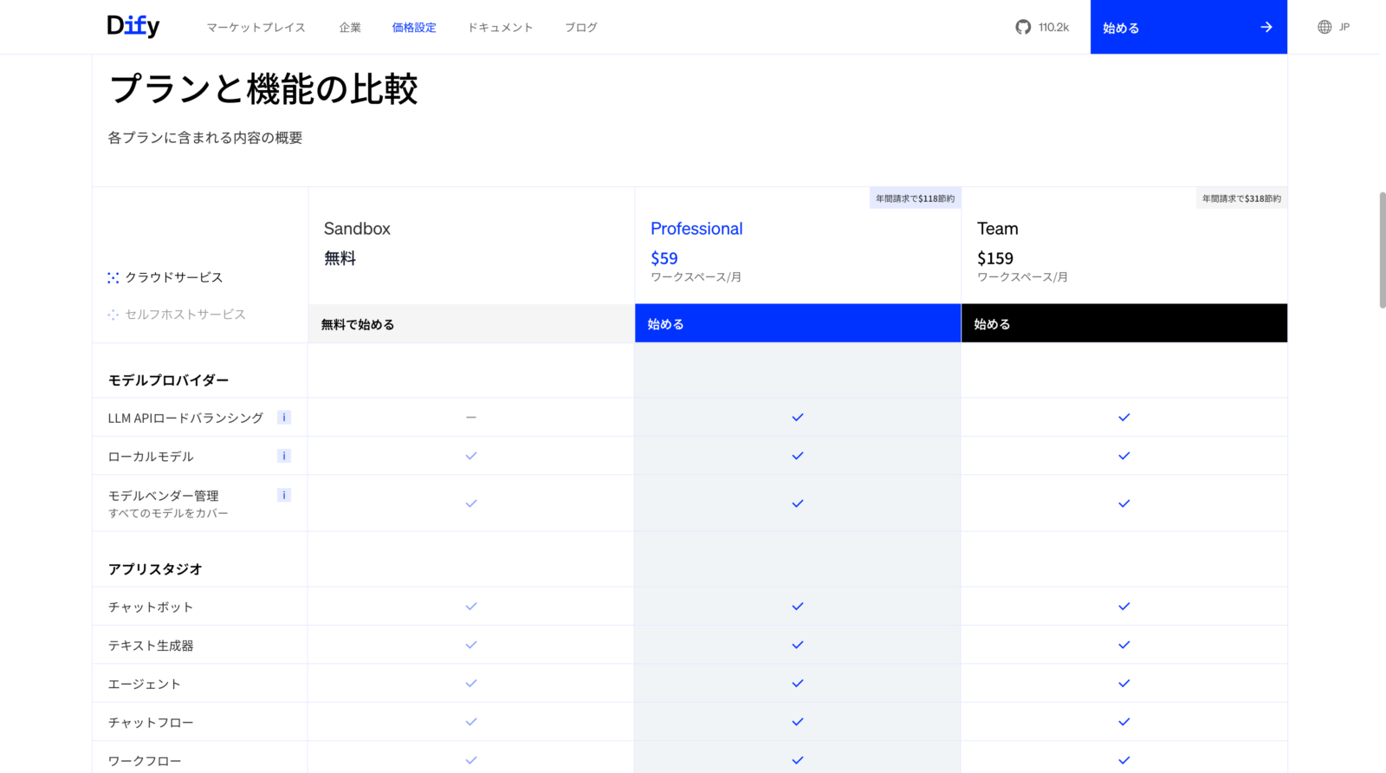Switch to the クラウドサービス tab
This screenshot has width=1386, height=773.
click(165, 277)
